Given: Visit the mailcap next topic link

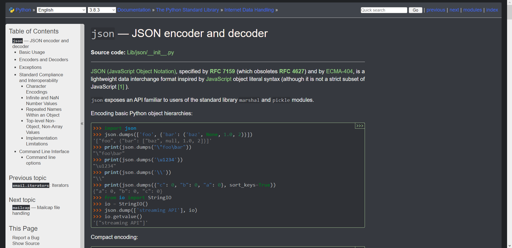Looking at the screenshot, I should 21,208.
